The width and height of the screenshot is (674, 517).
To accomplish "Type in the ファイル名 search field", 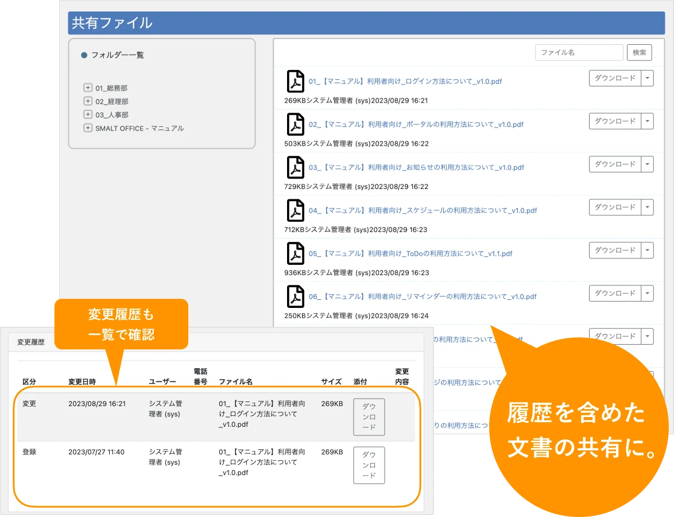I will tap(579, 52).
